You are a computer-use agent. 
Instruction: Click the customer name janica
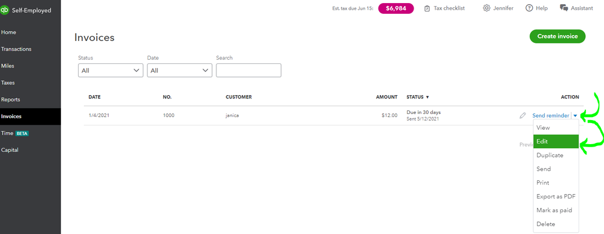(x=232, y=115)
